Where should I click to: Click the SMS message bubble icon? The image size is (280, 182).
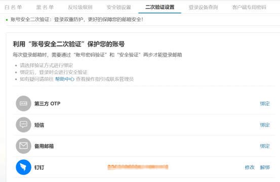coord(24,125)
